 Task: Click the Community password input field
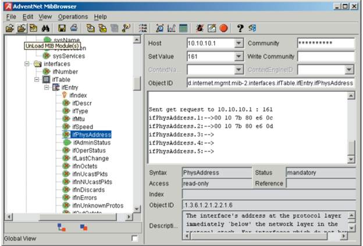coord(325,44)
